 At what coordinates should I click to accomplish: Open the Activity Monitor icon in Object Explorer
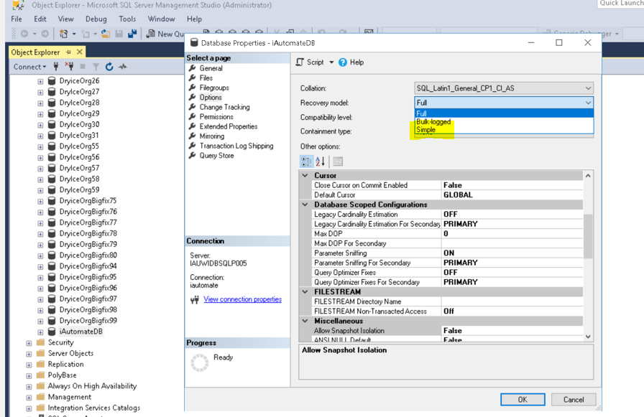tap(123, 67)
